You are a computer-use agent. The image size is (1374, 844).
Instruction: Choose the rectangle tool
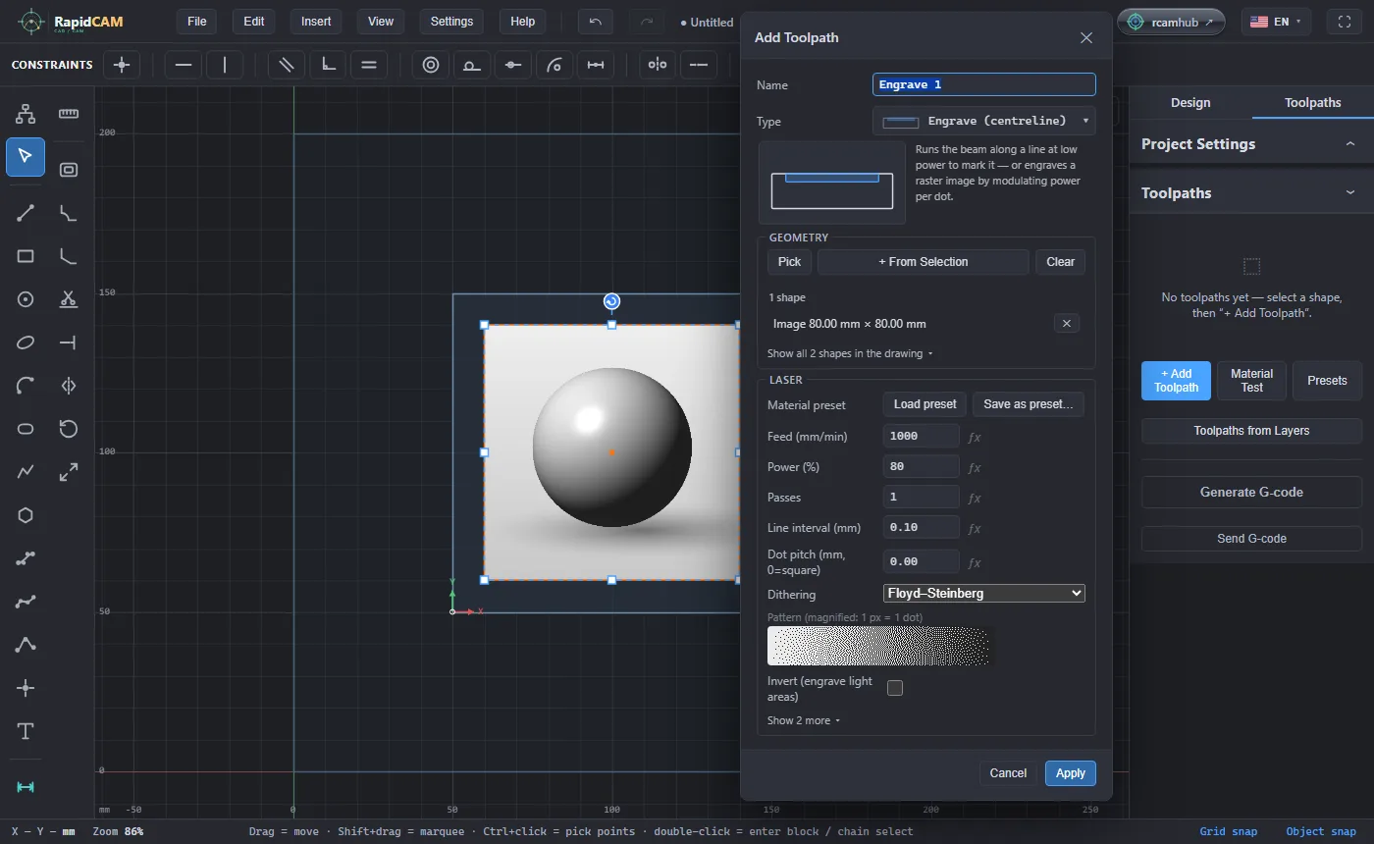pyautogui.click(x=26, y=256)
